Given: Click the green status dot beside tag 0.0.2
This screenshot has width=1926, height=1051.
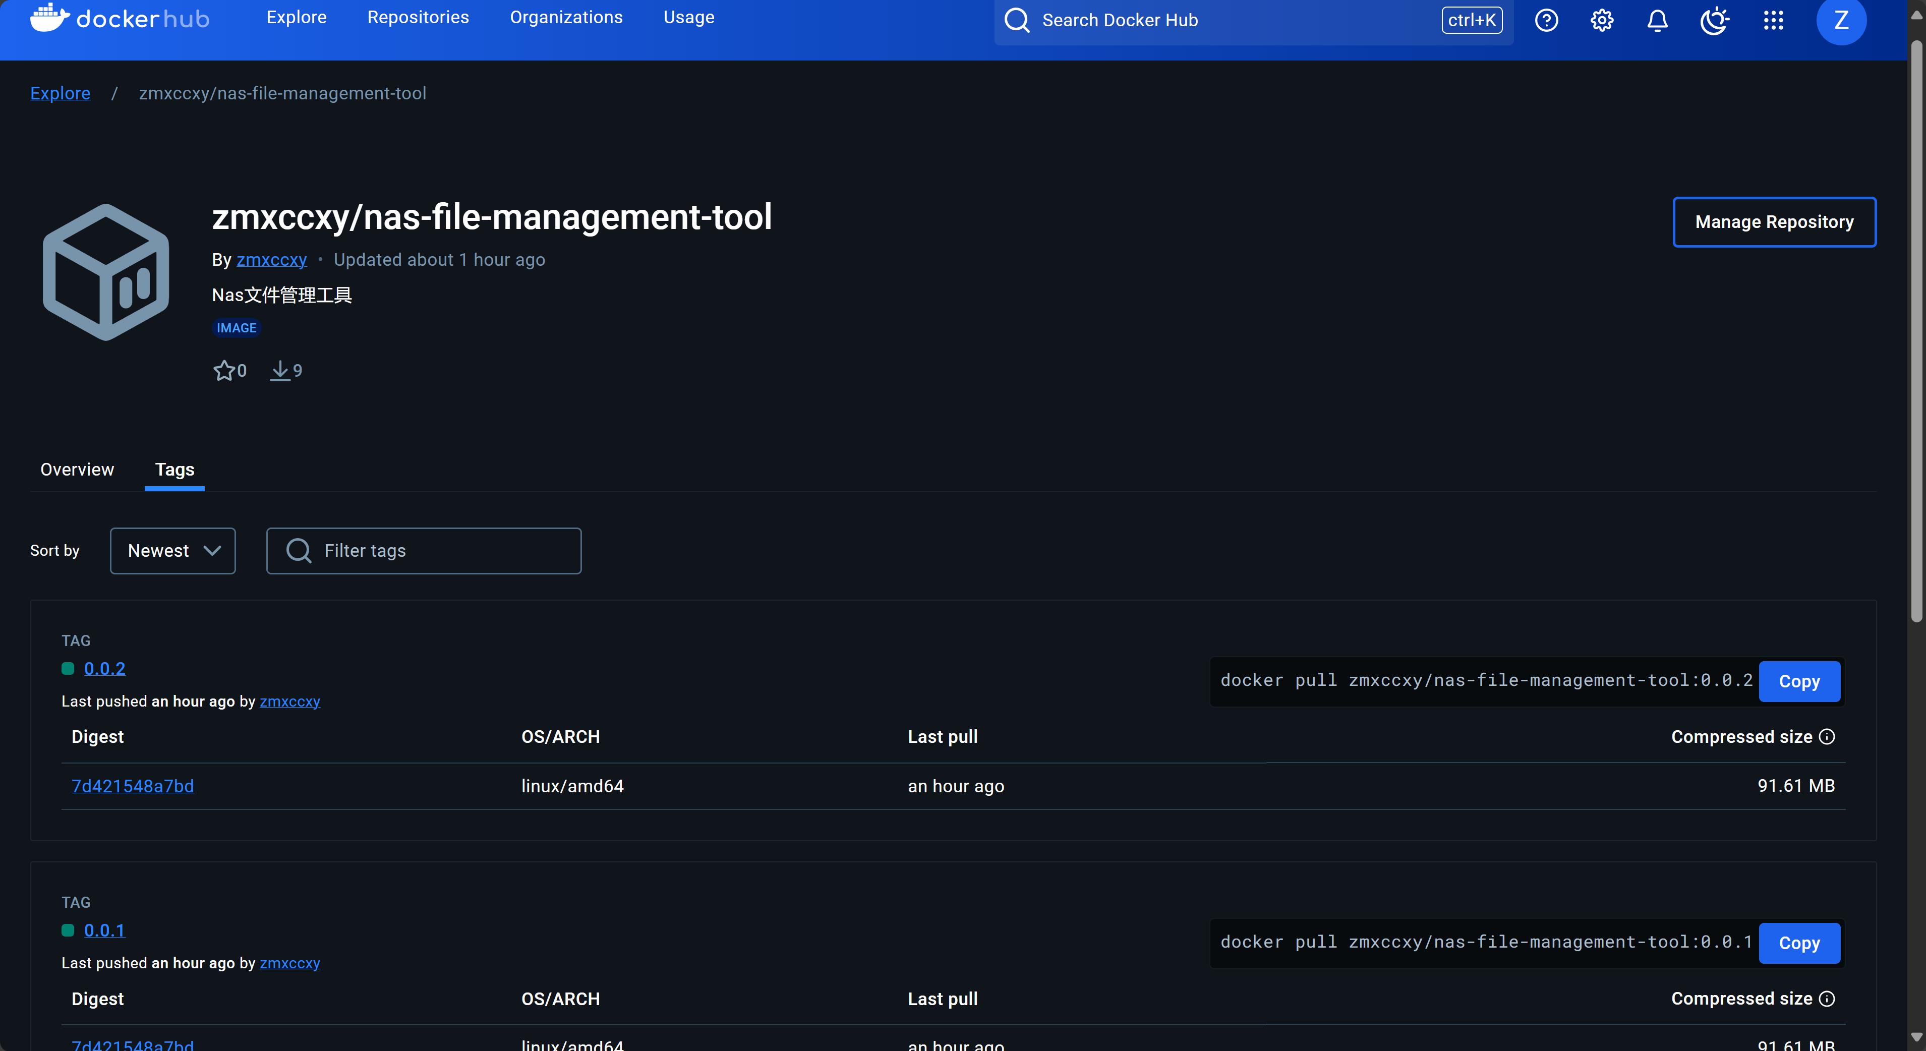Looking at the screenshot, I should [68, 669].
